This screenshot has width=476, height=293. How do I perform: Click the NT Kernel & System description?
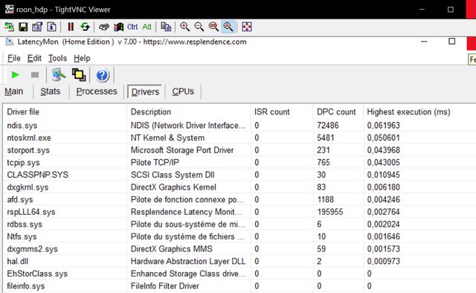point(167,138)
